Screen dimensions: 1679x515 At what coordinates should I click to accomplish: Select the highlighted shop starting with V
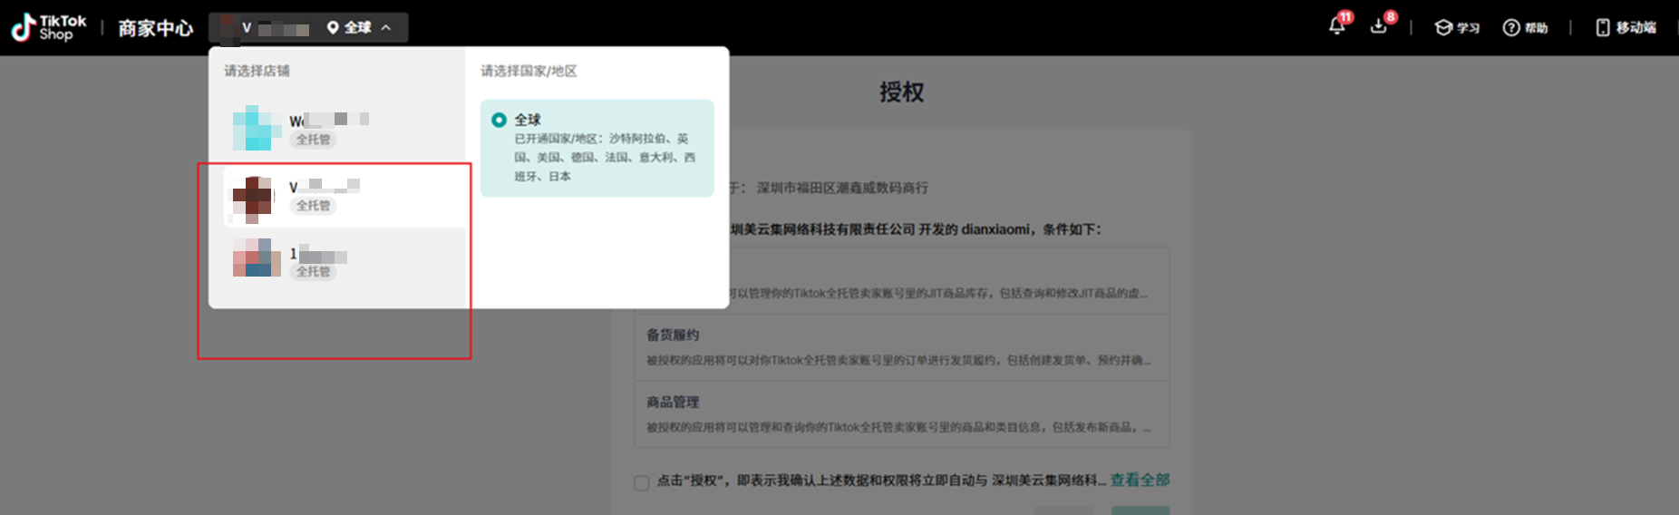(x=324, y=187)
